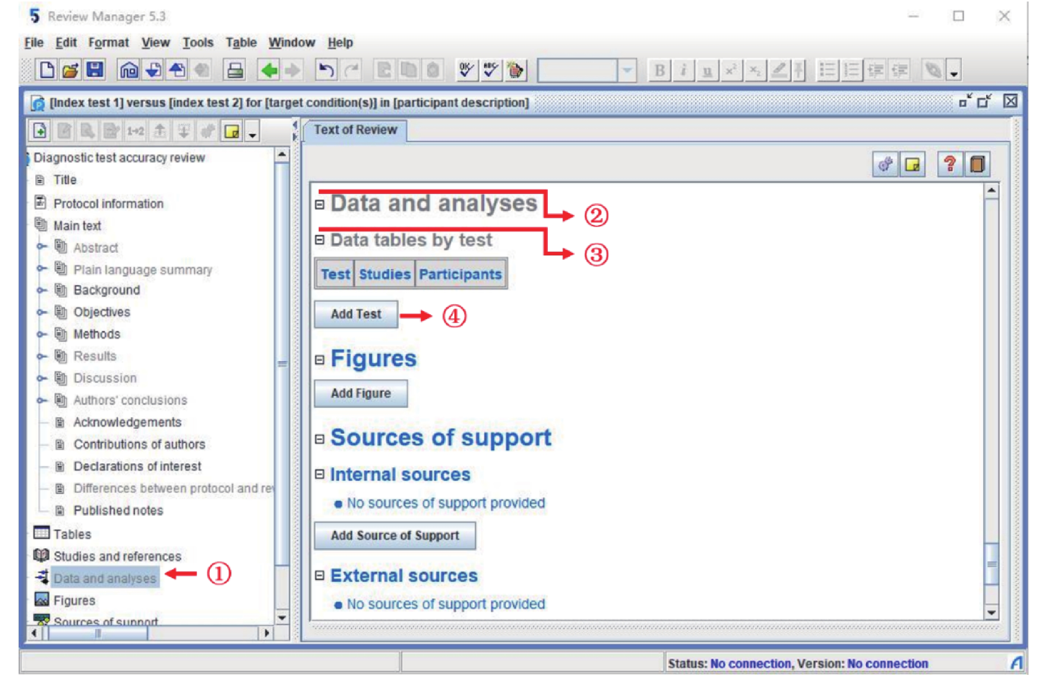Select Figures in the outline tree
This screenshot has height=676, width=1047.
(74, 600)
